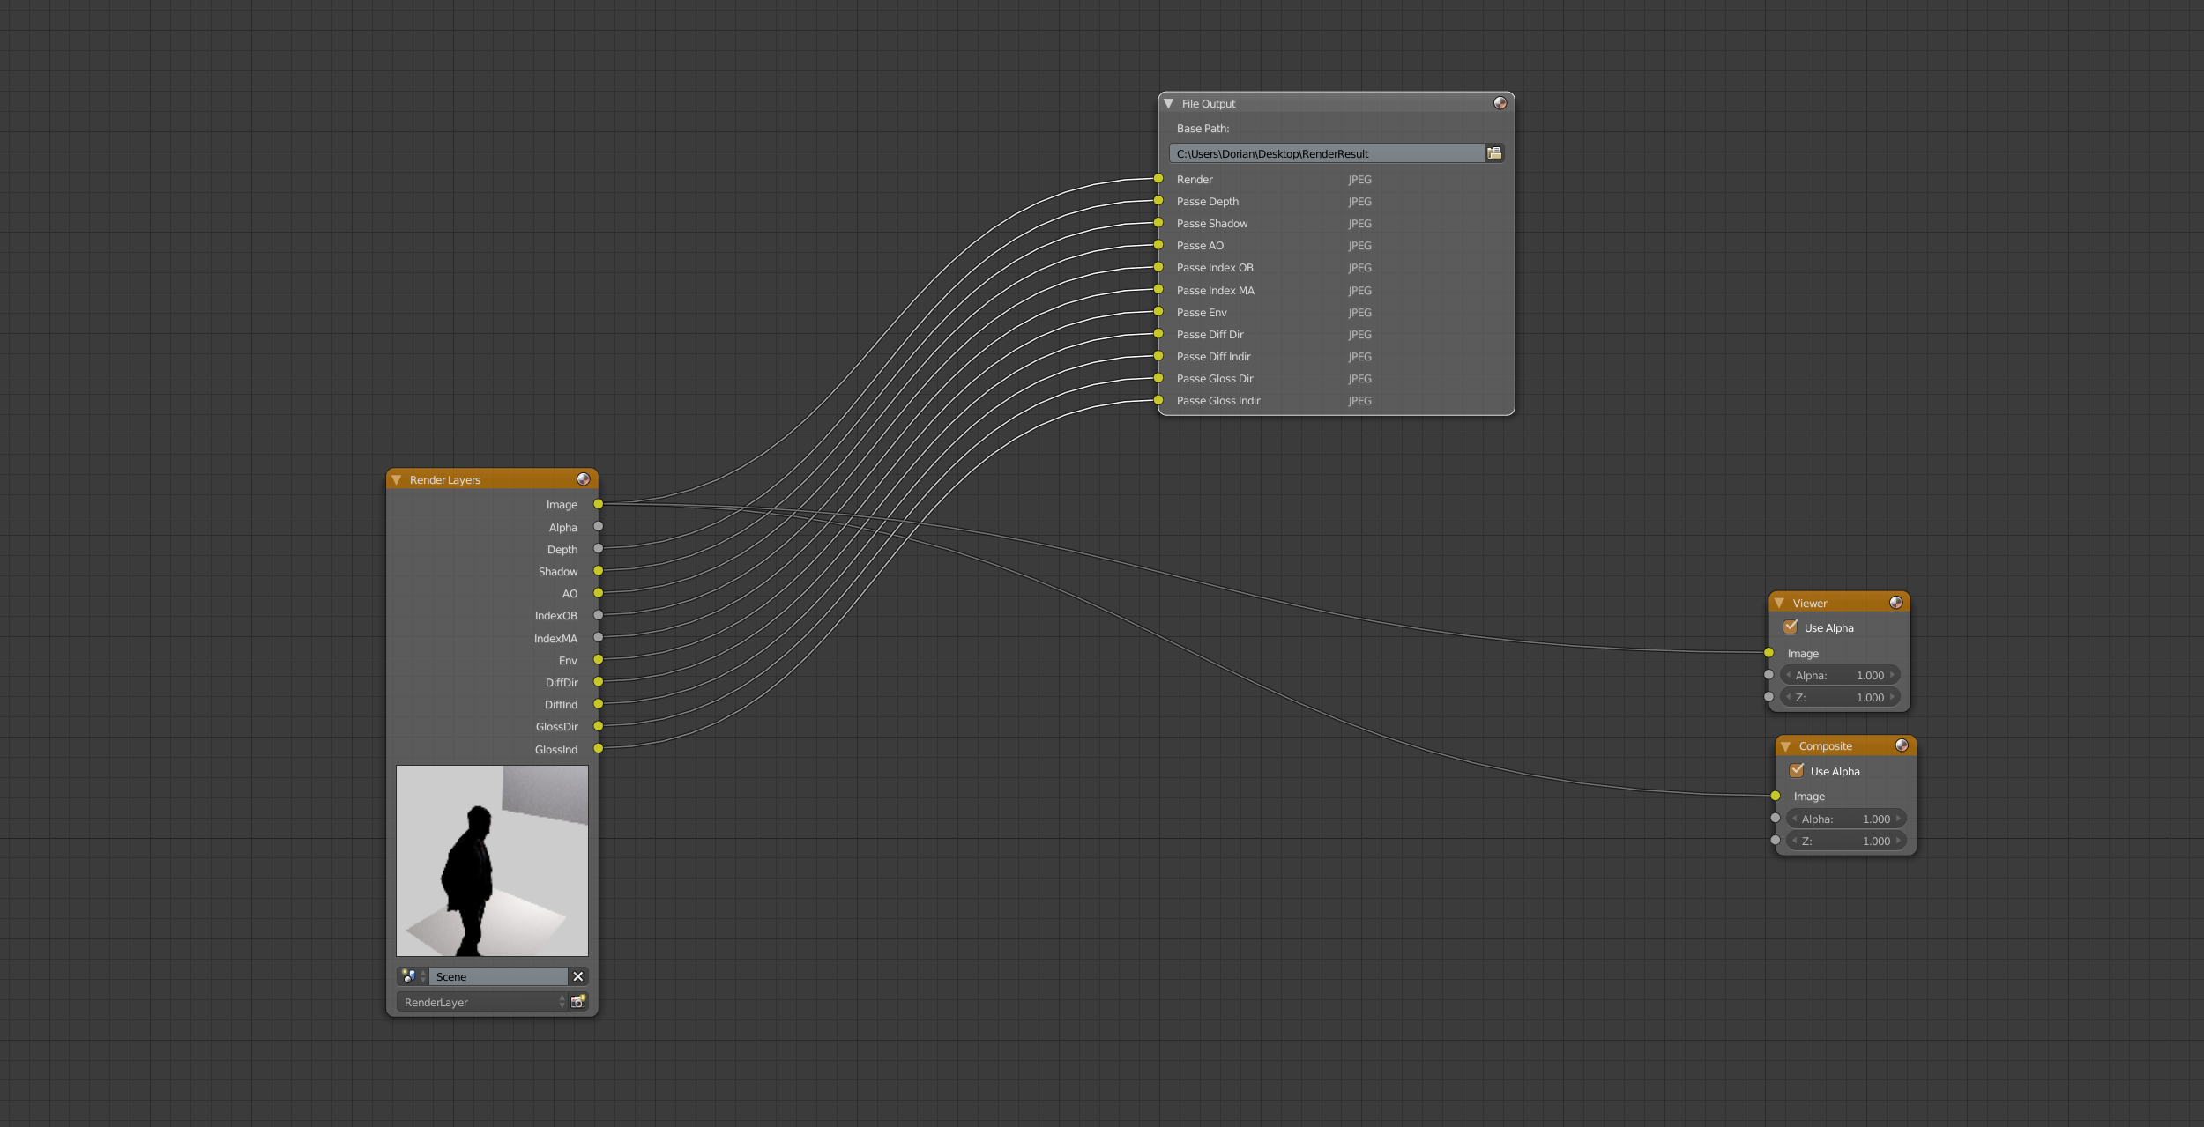Toggle Use Alpha in Composite node

(1797, 771)
